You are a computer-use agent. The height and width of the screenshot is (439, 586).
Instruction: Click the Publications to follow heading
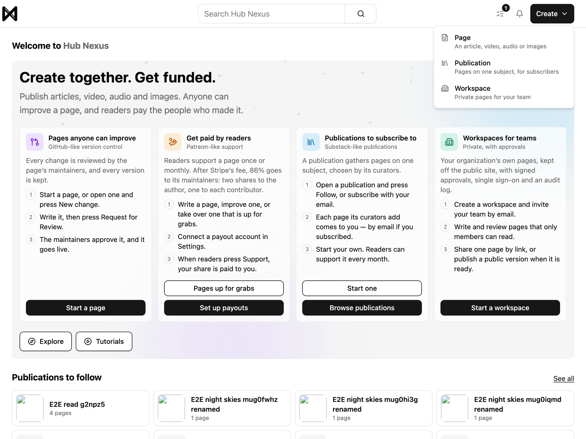(x=57, y=378)
